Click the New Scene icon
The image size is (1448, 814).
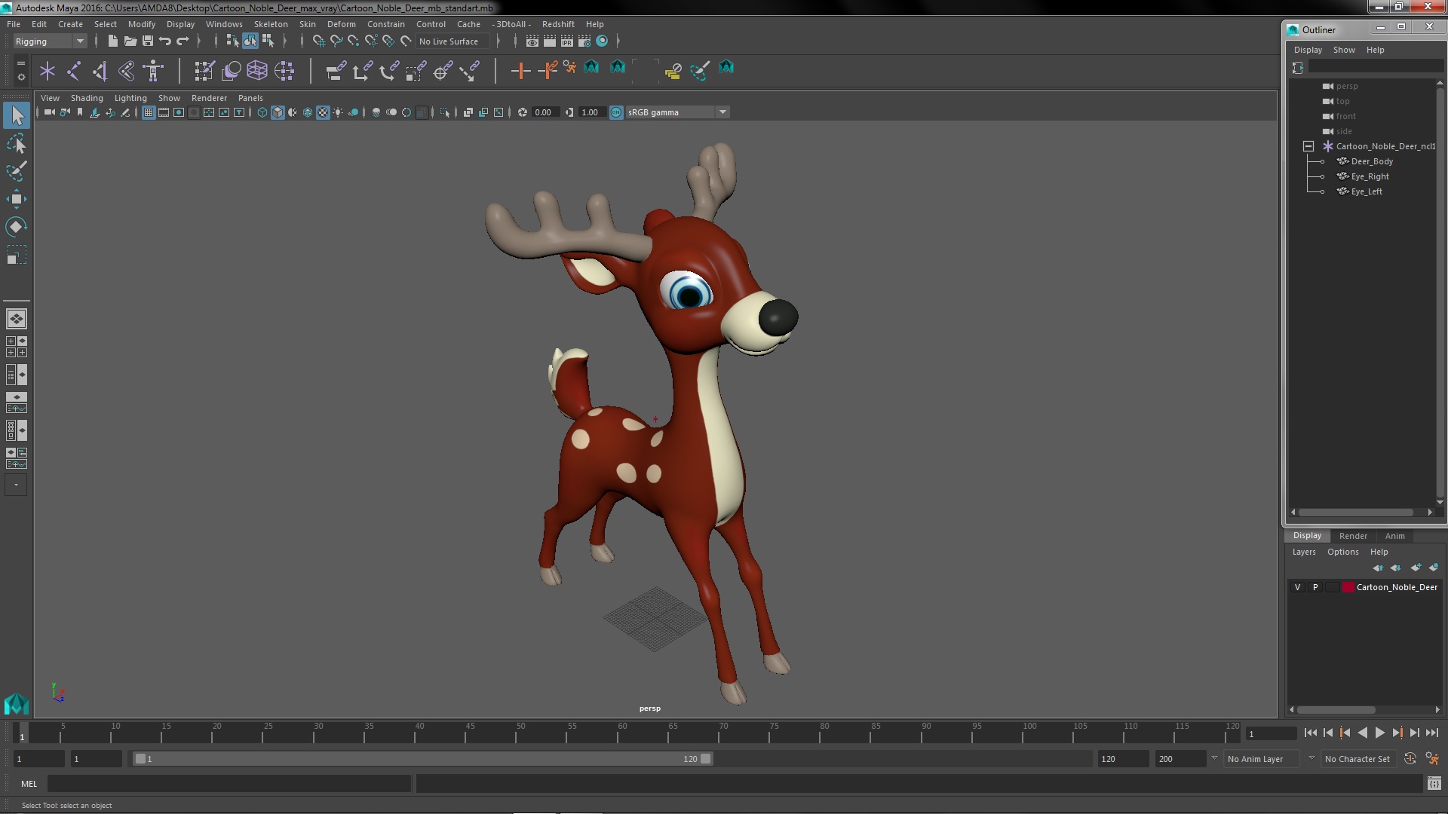point(112,41)
